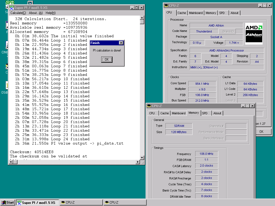275x206 pixels.
Task: Click the Level 2 256 KBytes value
Action: pos(251,95)
